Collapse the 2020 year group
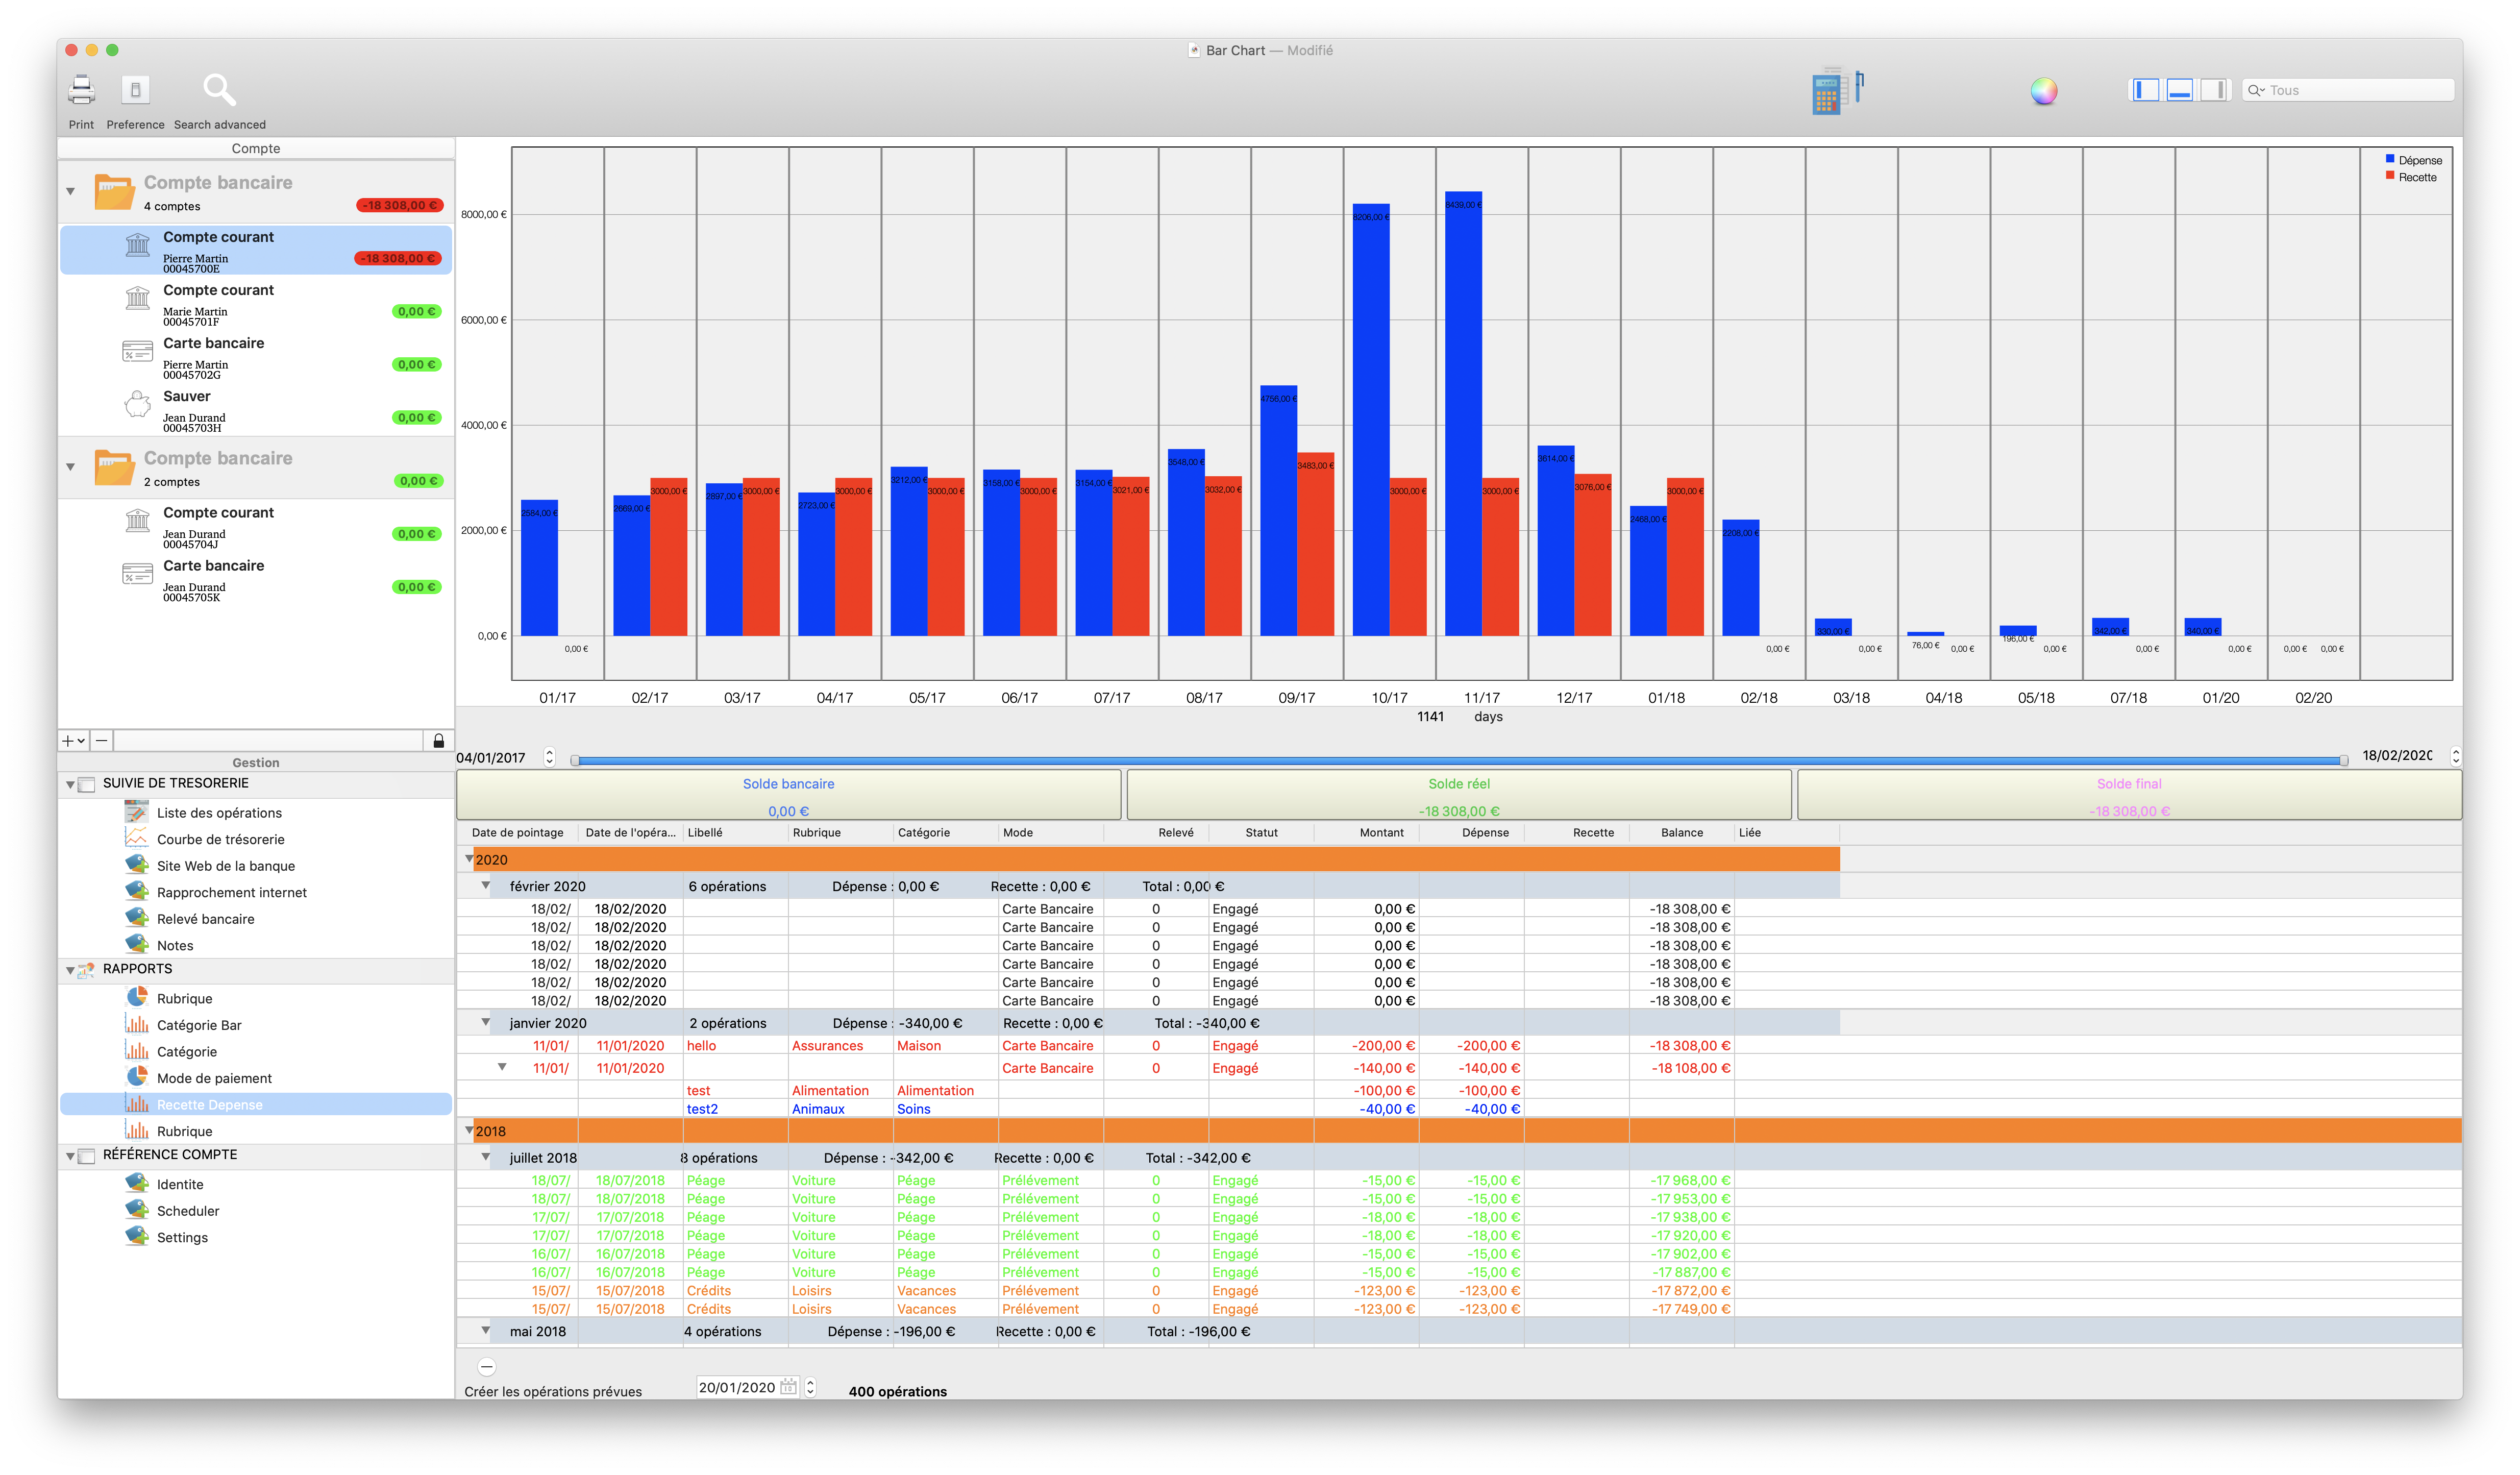The height and width of the screenshot is (1475, 2520). click(469, 859)
